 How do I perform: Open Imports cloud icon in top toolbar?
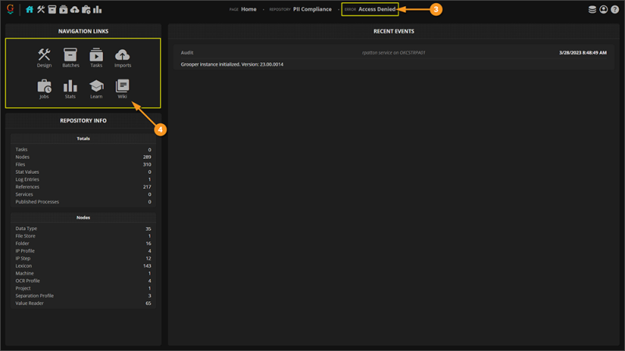point(74,9)
